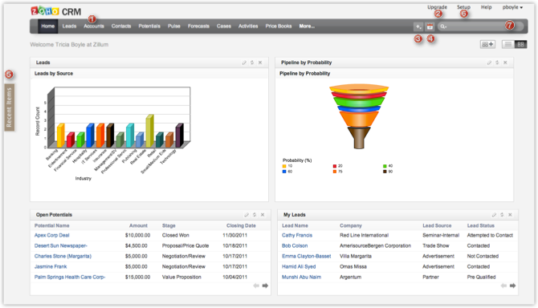Go to previous page in Open Potentials
This screenshot has height=308, width=538.
[x=256, y=286]
